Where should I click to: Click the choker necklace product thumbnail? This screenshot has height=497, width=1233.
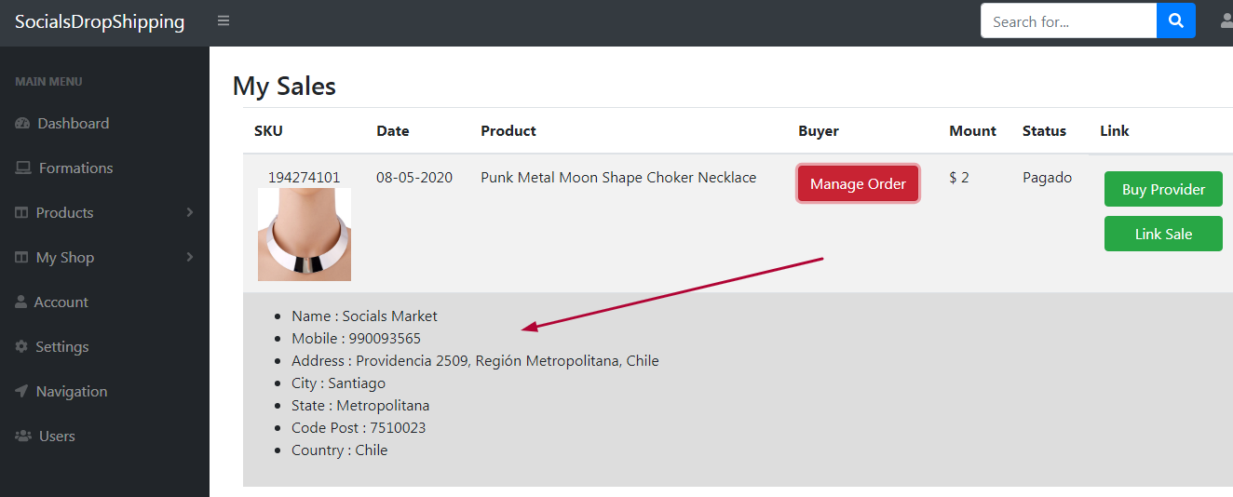pos(305,235)
